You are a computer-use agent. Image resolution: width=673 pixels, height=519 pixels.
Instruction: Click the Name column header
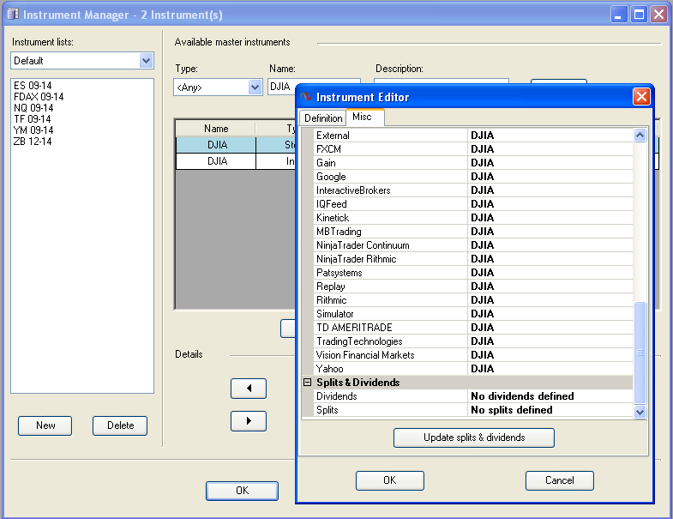tap(216, 129)
